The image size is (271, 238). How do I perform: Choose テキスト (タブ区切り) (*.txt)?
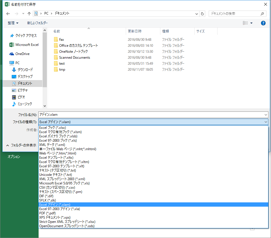[x=153, y=170]
